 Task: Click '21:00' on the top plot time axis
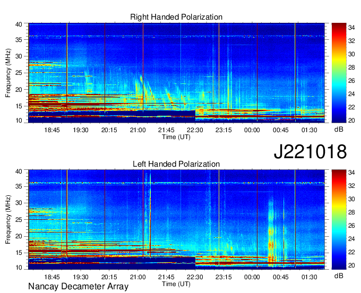click(x=137, y=130)
